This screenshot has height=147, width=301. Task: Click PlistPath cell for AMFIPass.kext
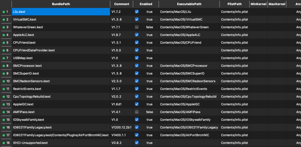[234, 112]
